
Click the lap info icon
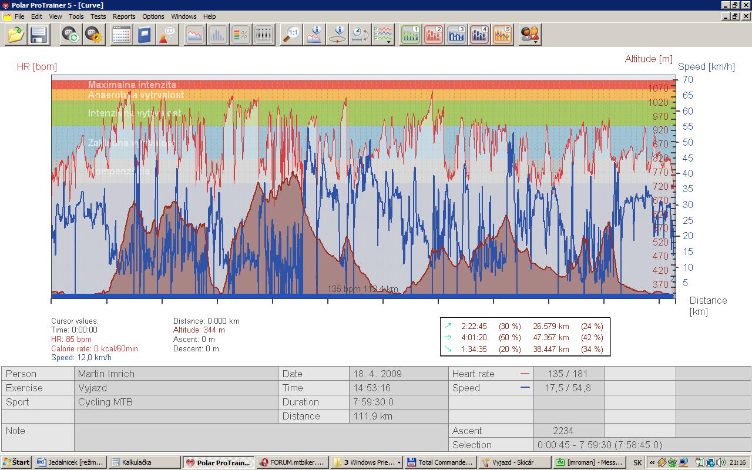click(x=338, y=35)
